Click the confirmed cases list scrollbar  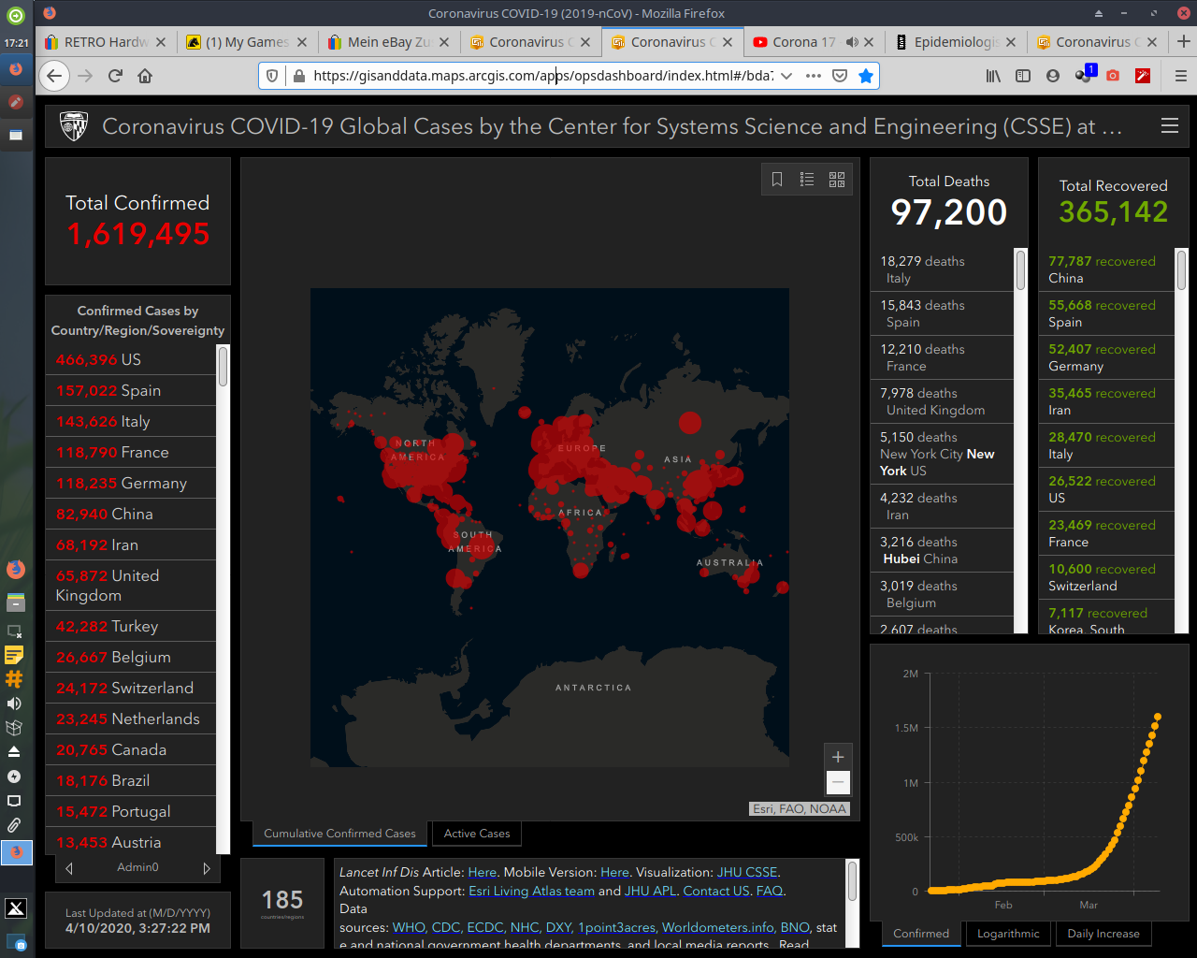(x=223, y=366)
